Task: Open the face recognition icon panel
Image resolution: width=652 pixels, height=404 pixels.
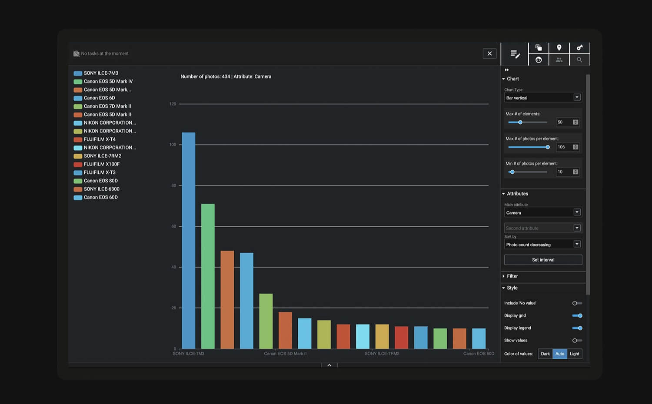Action: (539, 60)
